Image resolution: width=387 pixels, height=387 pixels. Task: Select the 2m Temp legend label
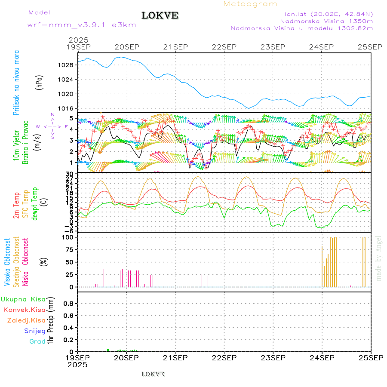tap(16, 206)
